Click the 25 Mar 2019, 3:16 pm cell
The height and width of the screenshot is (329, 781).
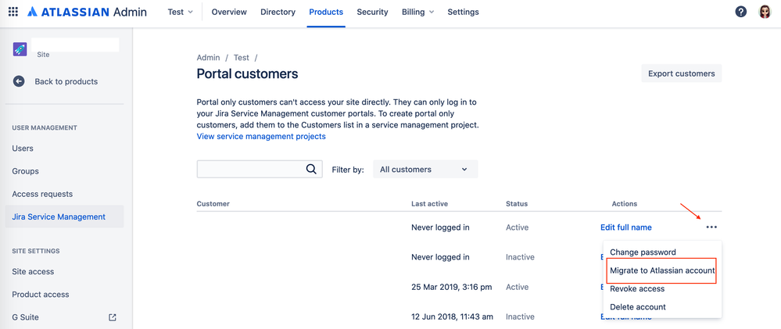tap(452, 287)
